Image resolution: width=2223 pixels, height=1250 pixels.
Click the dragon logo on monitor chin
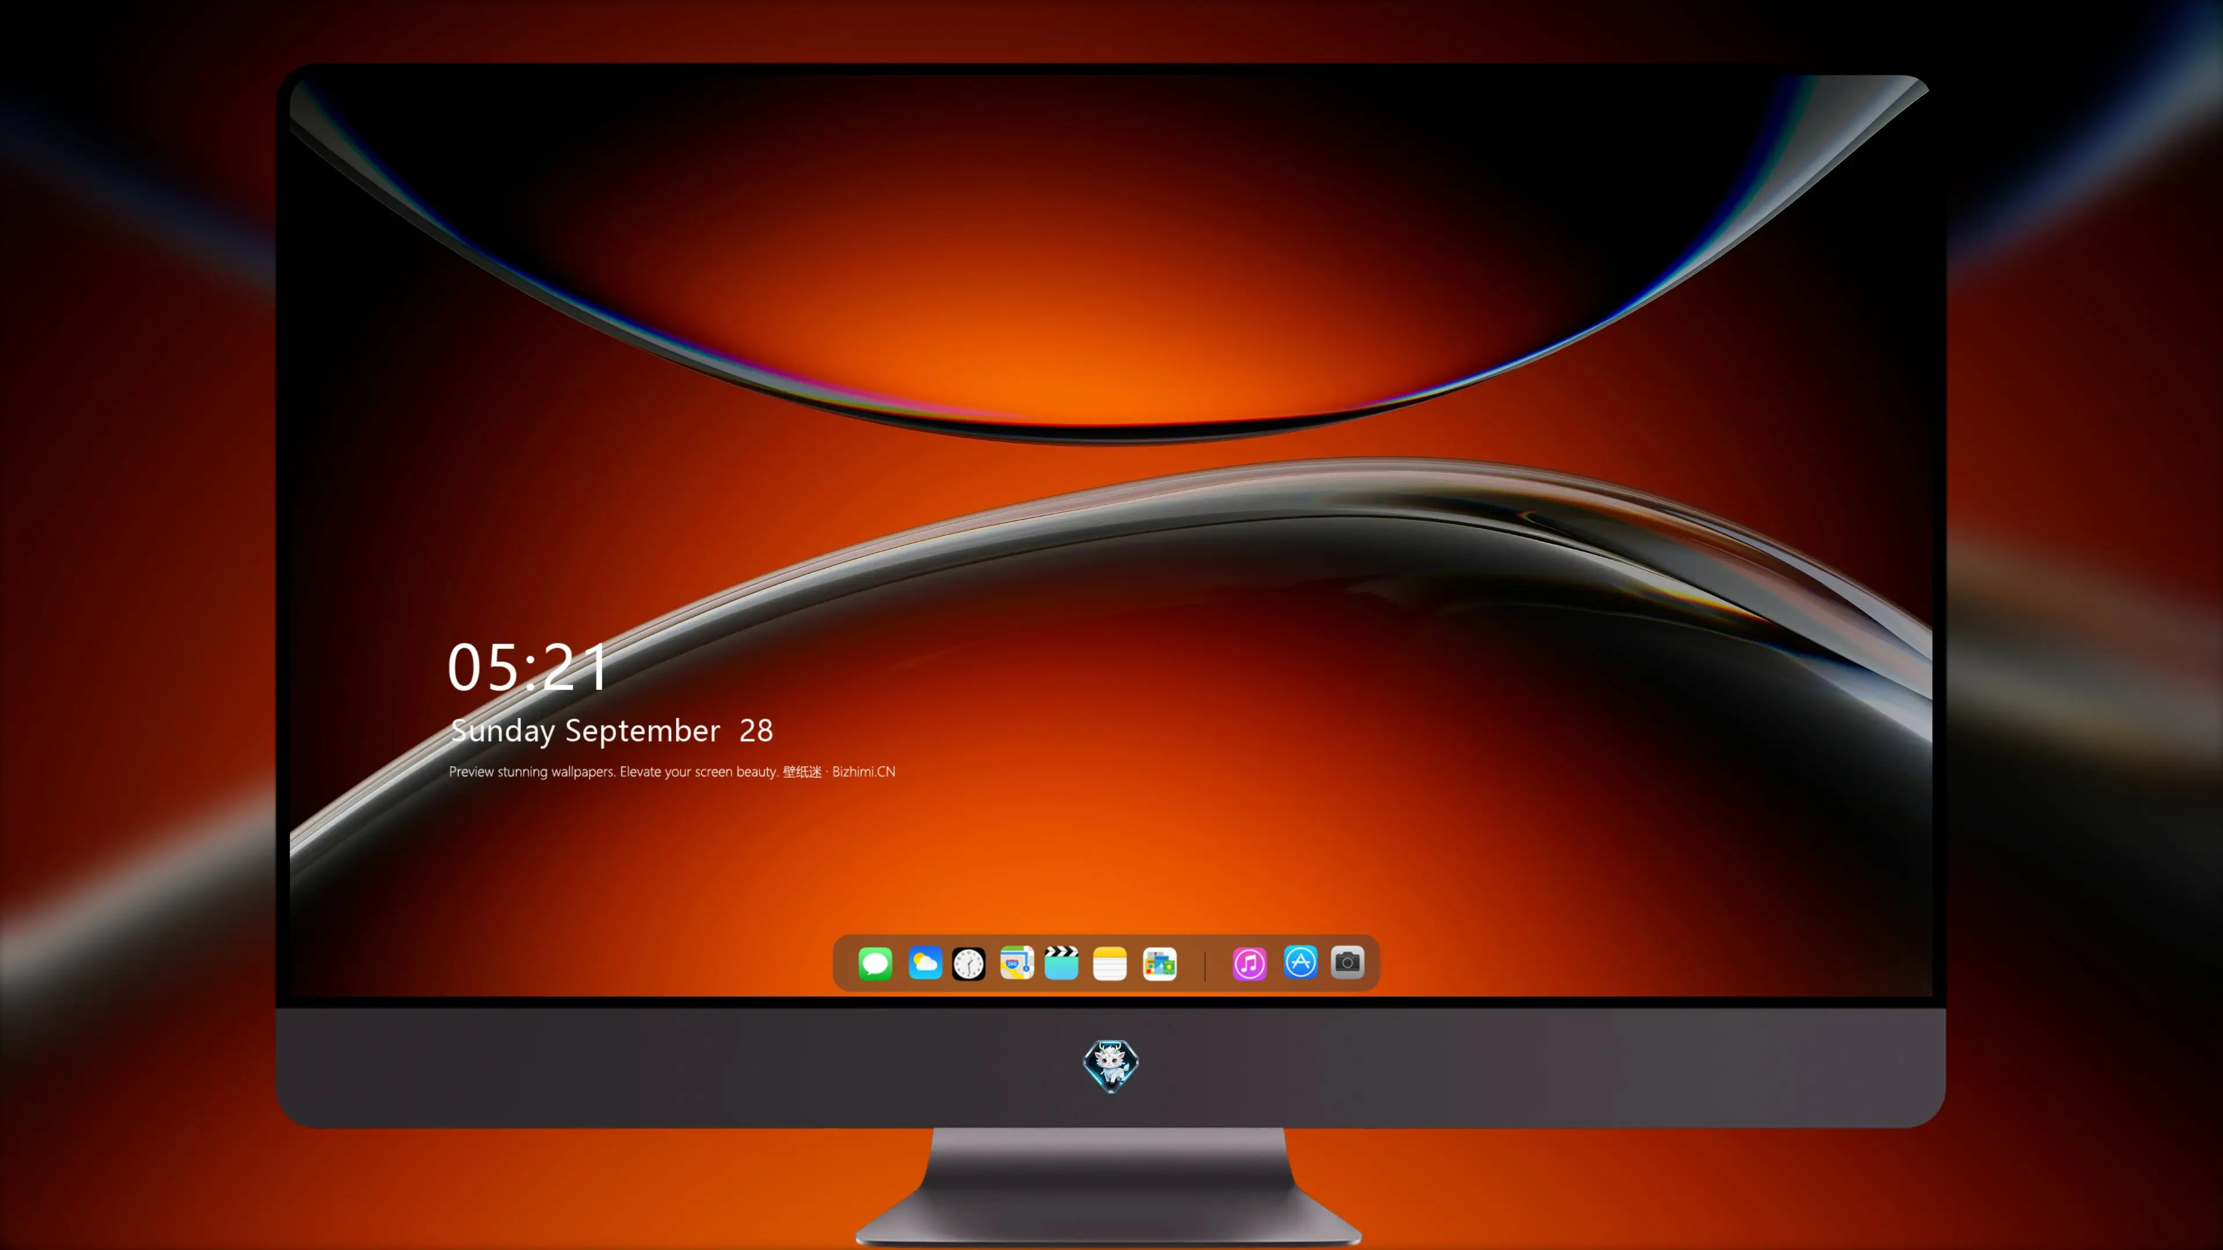click(1111, 1065)
